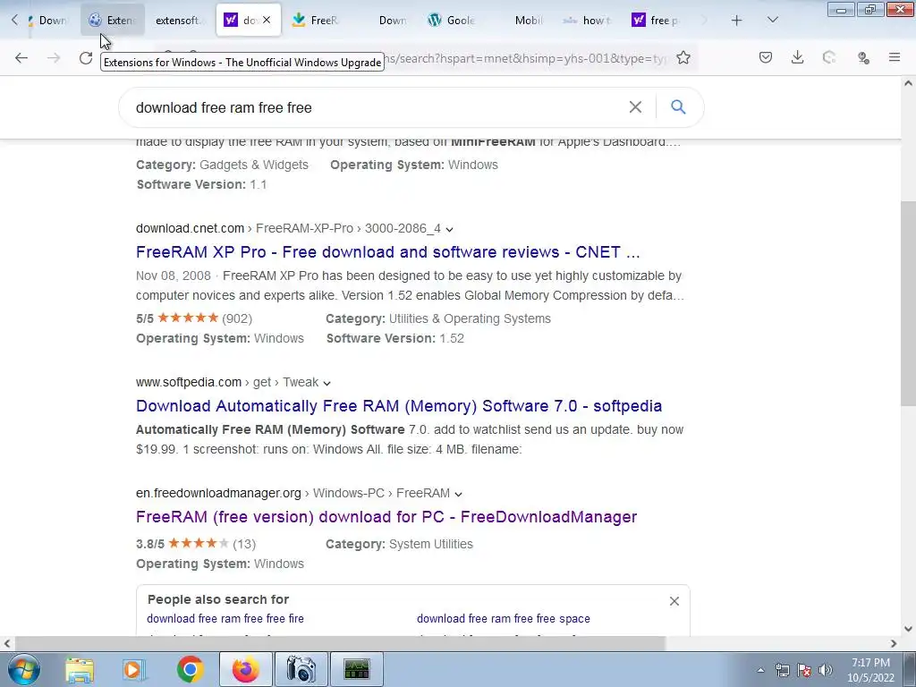Open the Pocket save icon
Image resolution: width=916 pixels, height=687 pixels.
[x=766, y=57]
